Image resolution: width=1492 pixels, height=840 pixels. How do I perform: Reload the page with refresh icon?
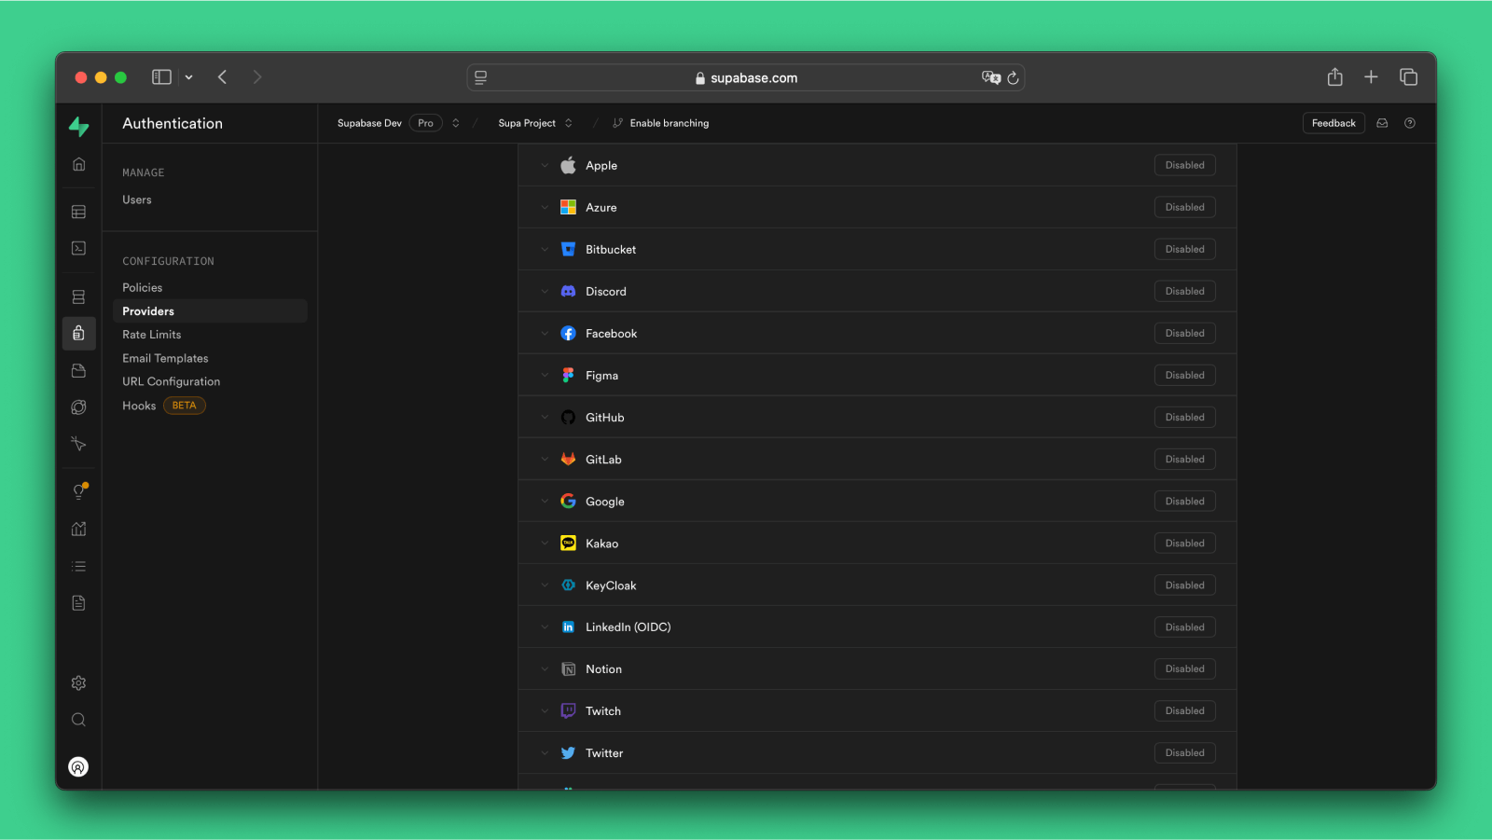(x=1013, y=78)
